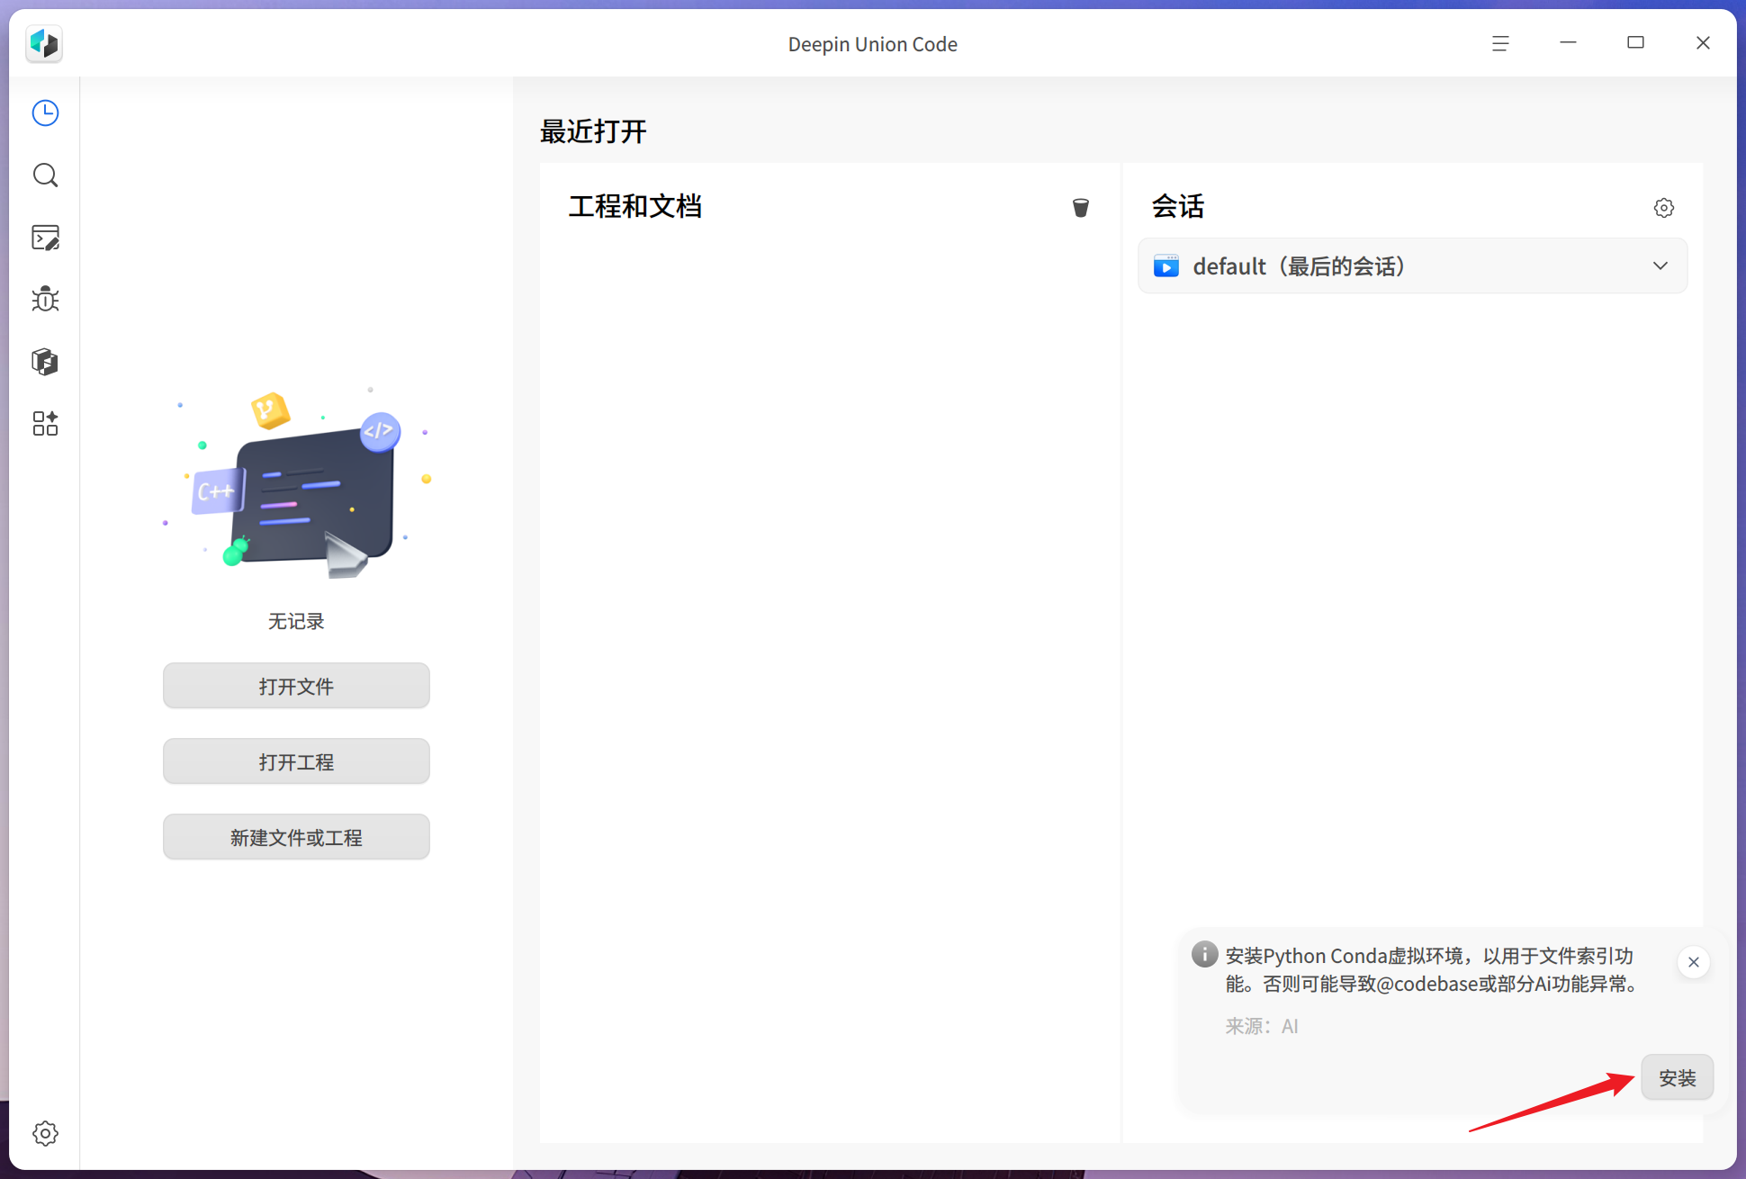Clear recent projects with trash icon

pos(1080,208)
